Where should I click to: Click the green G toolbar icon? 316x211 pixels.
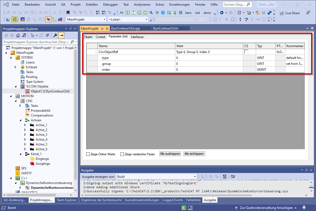(139, 13)
